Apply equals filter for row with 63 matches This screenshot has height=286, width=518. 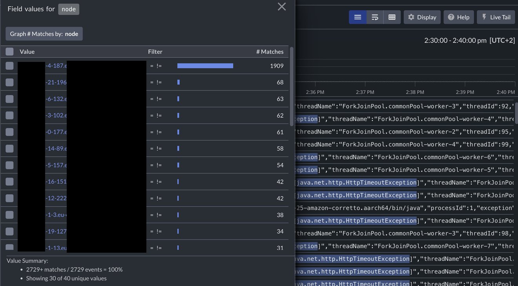pyautogui.click(x=152, y=99)
